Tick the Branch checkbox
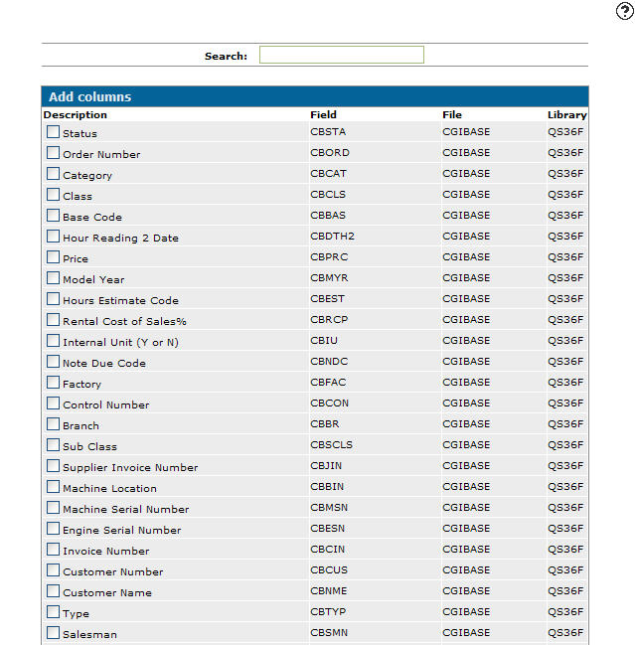This screenshot has height=645, width=635. tap(53, 423)
